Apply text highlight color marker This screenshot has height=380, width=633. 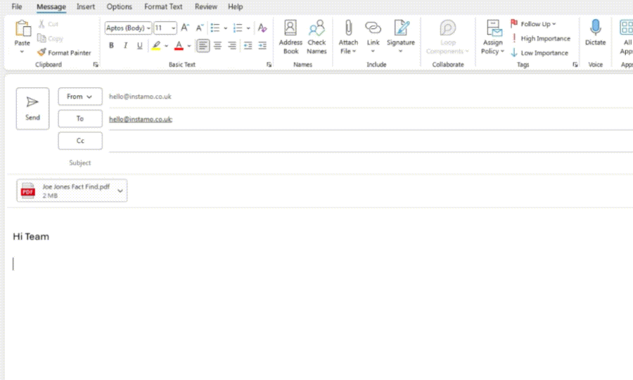coord(156,46)
